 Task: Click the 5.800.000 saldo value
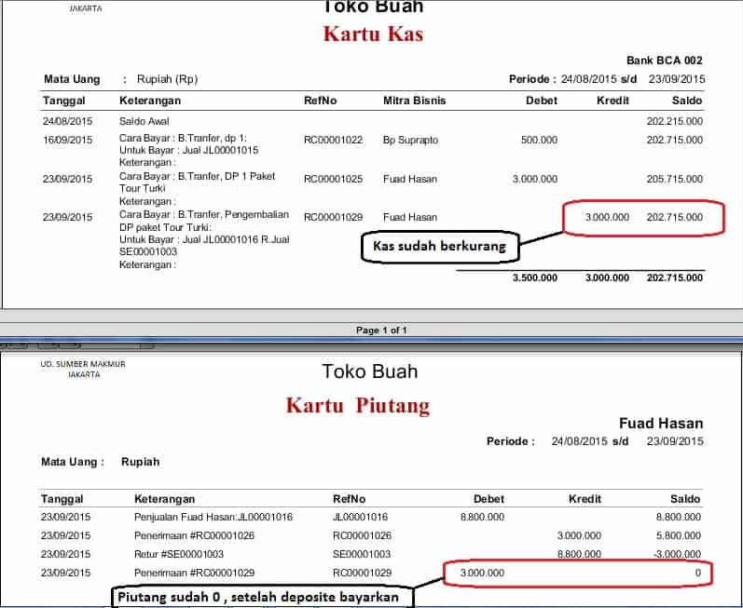pos(678,535)
